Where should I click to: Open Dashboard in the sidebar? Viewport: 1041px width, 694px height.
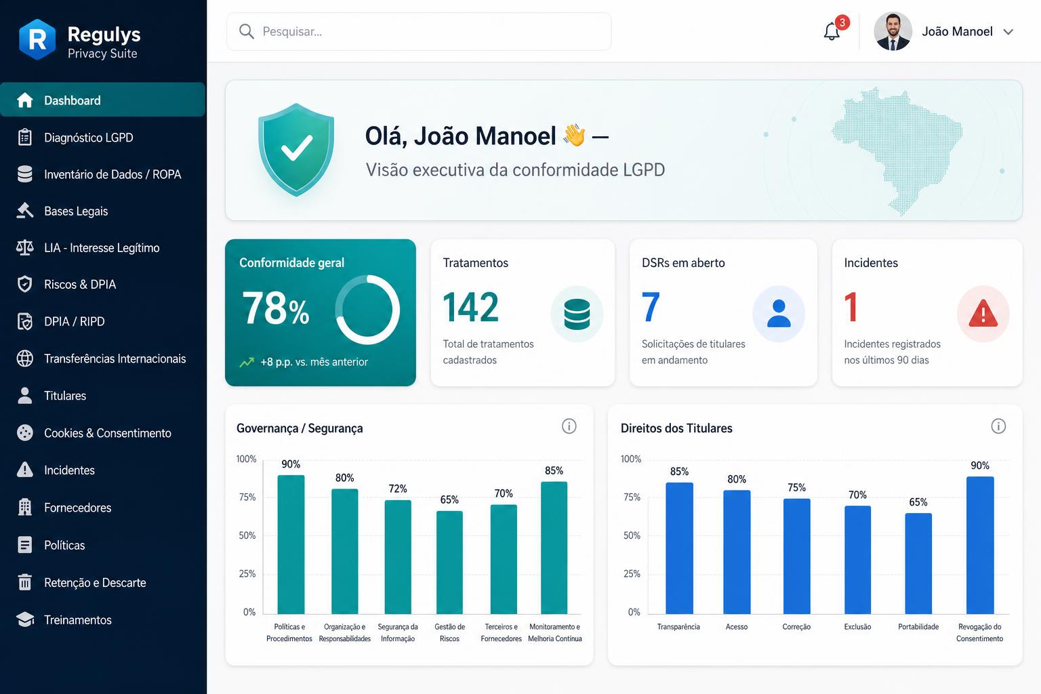click(x=103, y=100)
